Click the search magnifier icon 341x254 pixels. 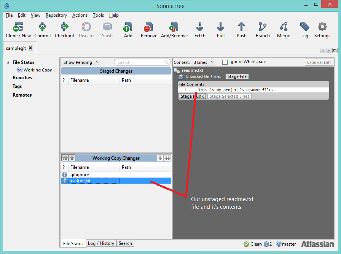click(x=167, y=62)
